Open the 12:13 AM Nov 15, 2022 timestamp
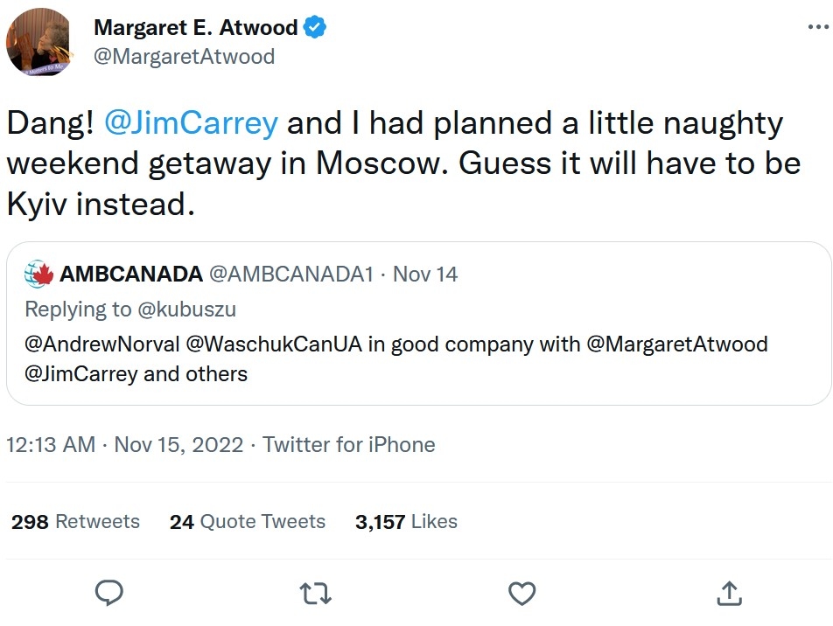 click(x=124, y=444)
